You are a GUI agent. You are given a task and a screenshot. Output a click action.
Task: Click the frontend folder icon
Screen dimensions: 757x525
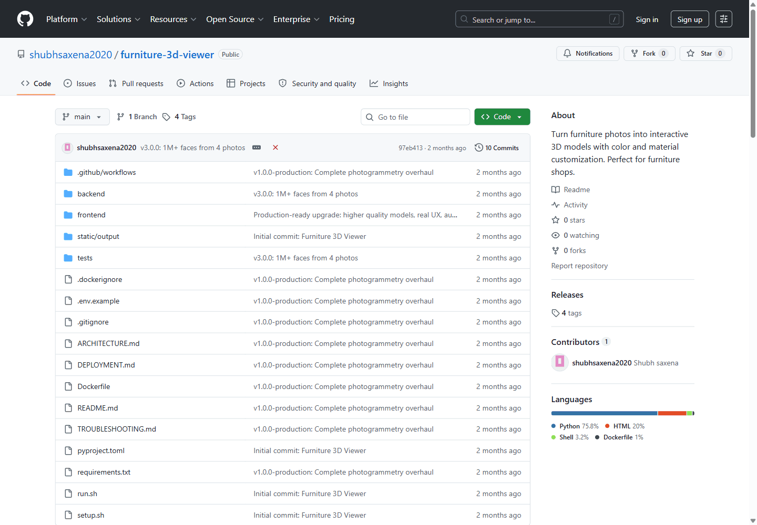[x=68, y=215]
